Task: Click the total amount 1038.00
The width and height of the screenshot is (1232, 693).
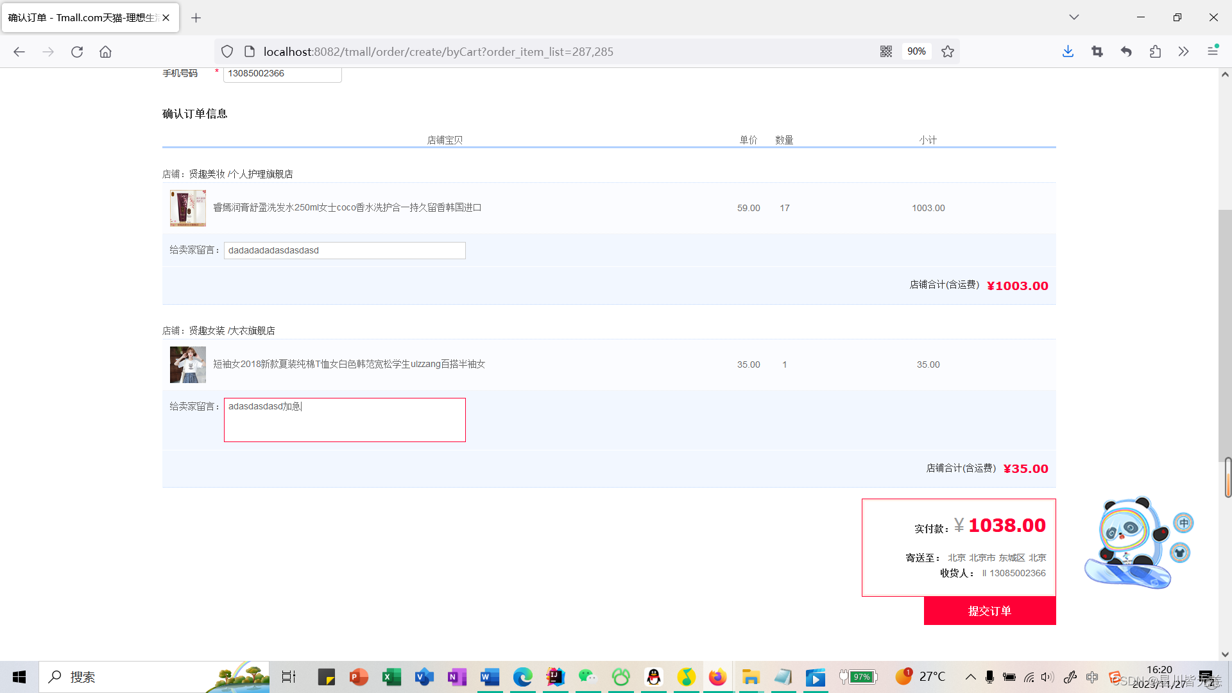Action: tap(1007, 526)
